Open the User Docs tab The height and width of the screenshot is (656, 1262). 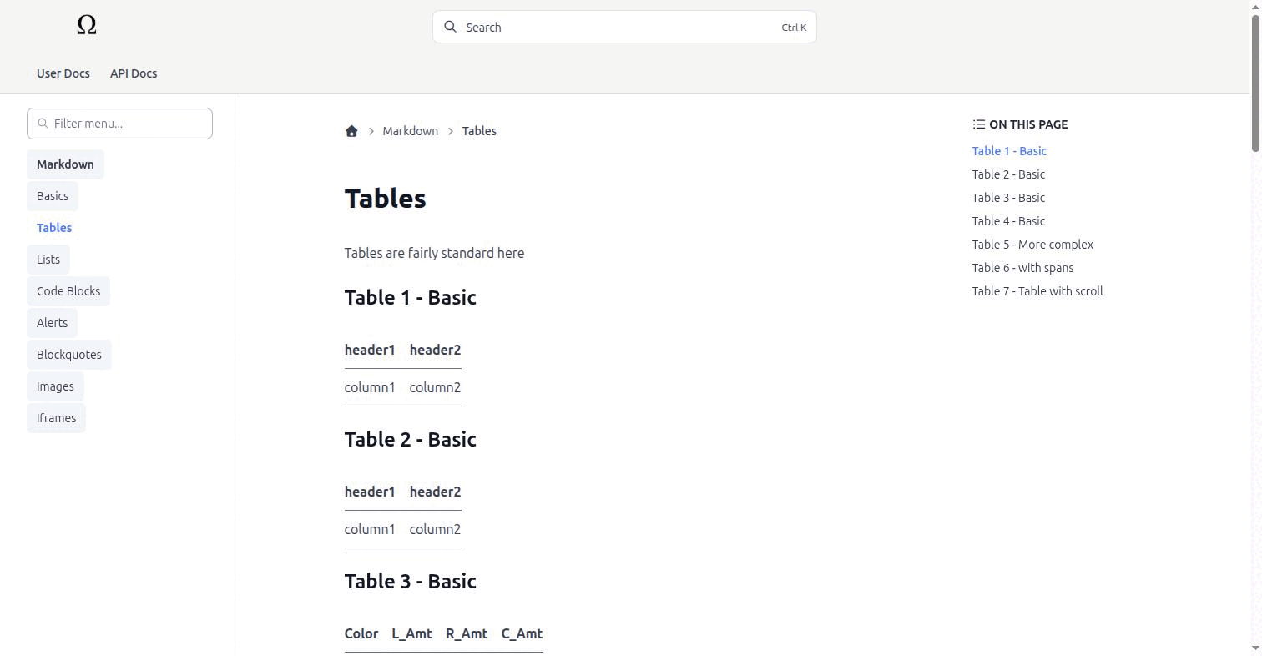63,73
